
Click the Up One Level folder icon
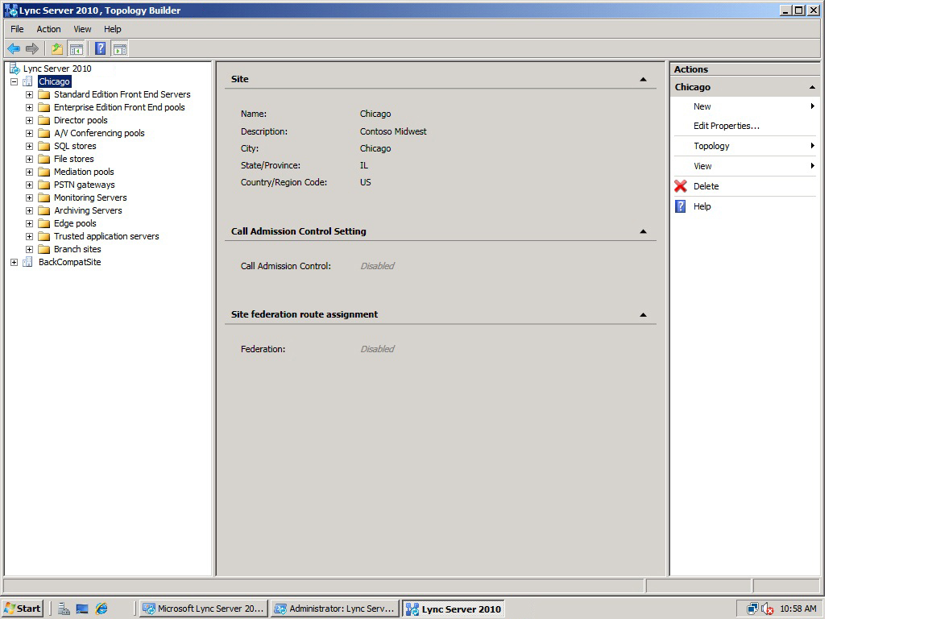(57, 48)
